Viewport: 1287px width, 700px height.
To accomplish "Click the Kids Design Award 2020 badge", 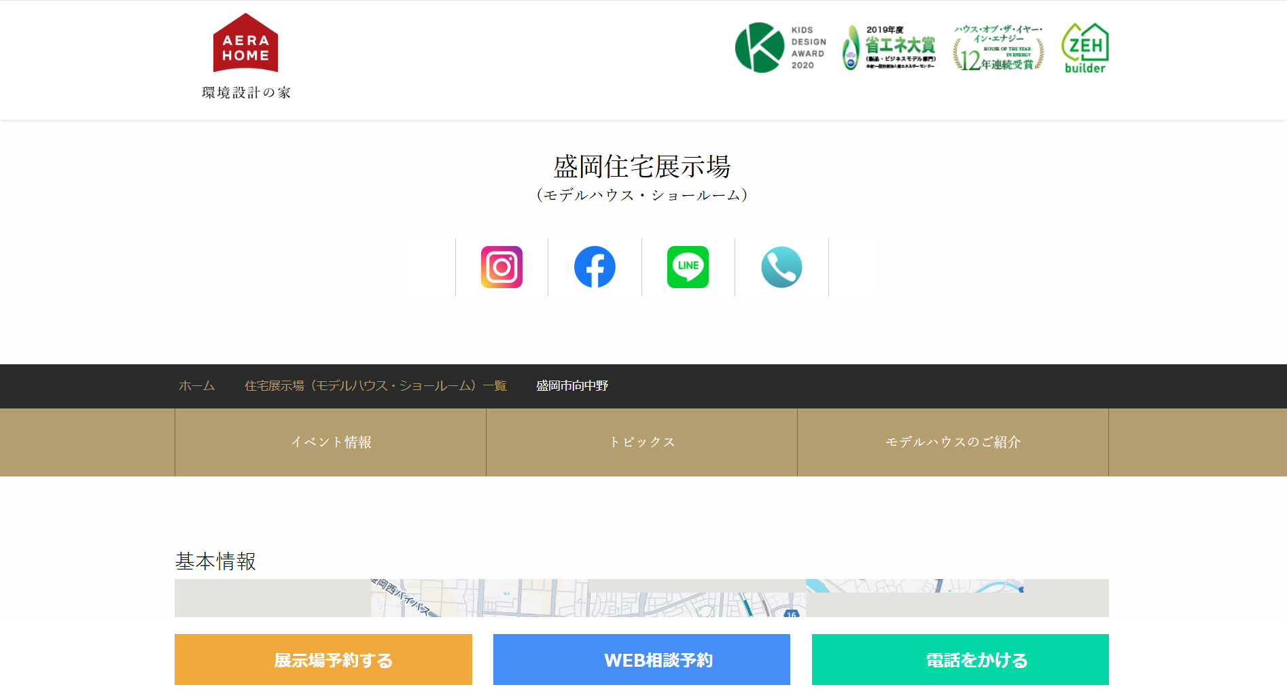I will click(780, 48).
